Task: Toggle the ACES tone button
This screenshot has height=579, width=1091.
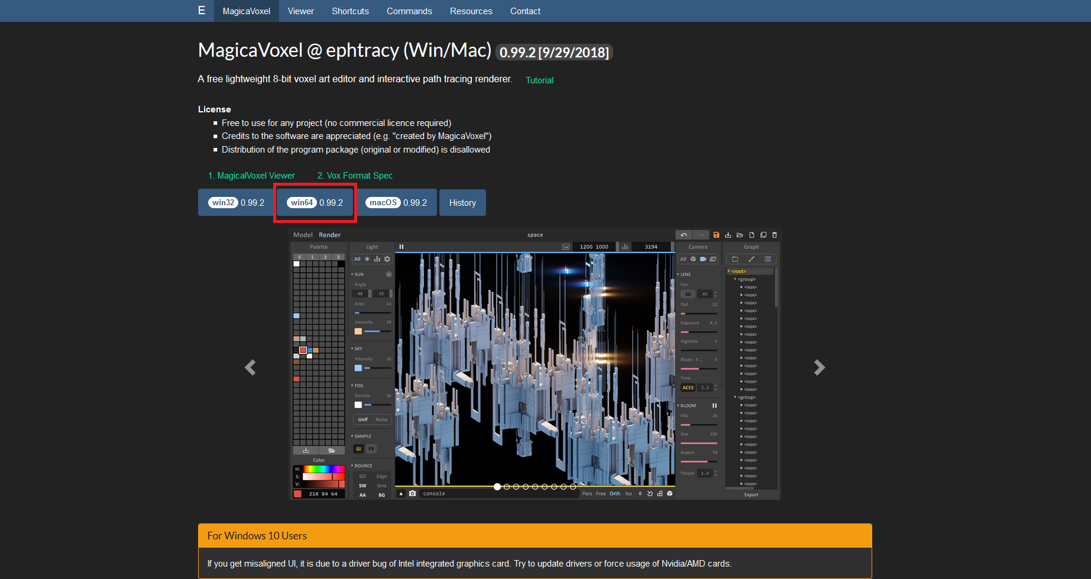Action: 688,387
